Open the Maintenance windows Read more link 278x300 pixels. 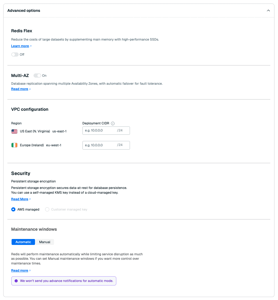[20, 270]
